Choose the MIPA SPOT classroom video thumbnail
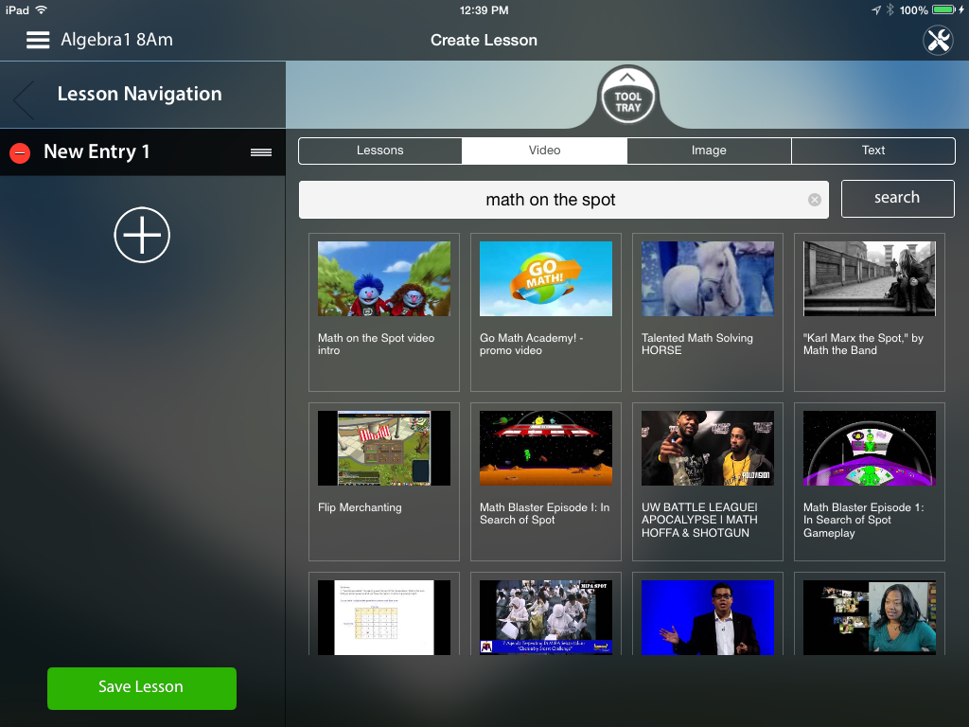The height and width of the screenshot is (727, 969). click(x=546, y=617)
